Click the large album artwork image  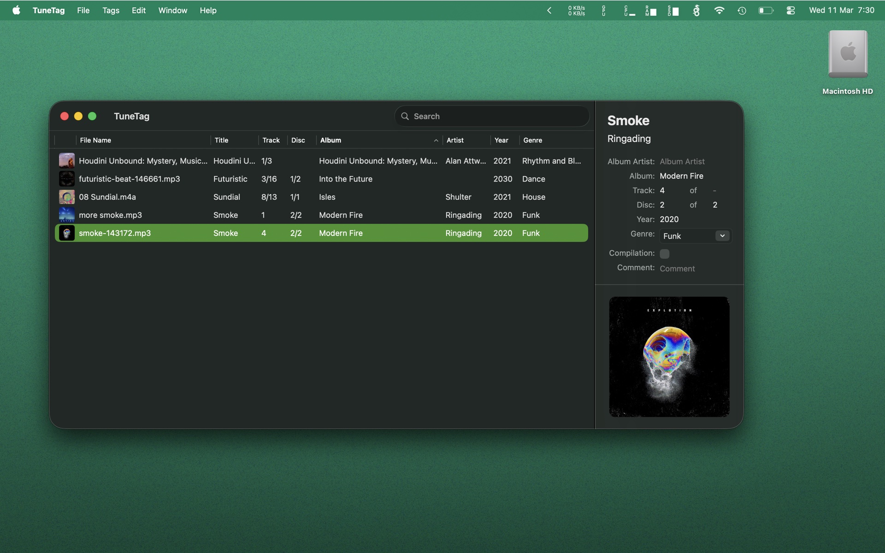[669, 357]
